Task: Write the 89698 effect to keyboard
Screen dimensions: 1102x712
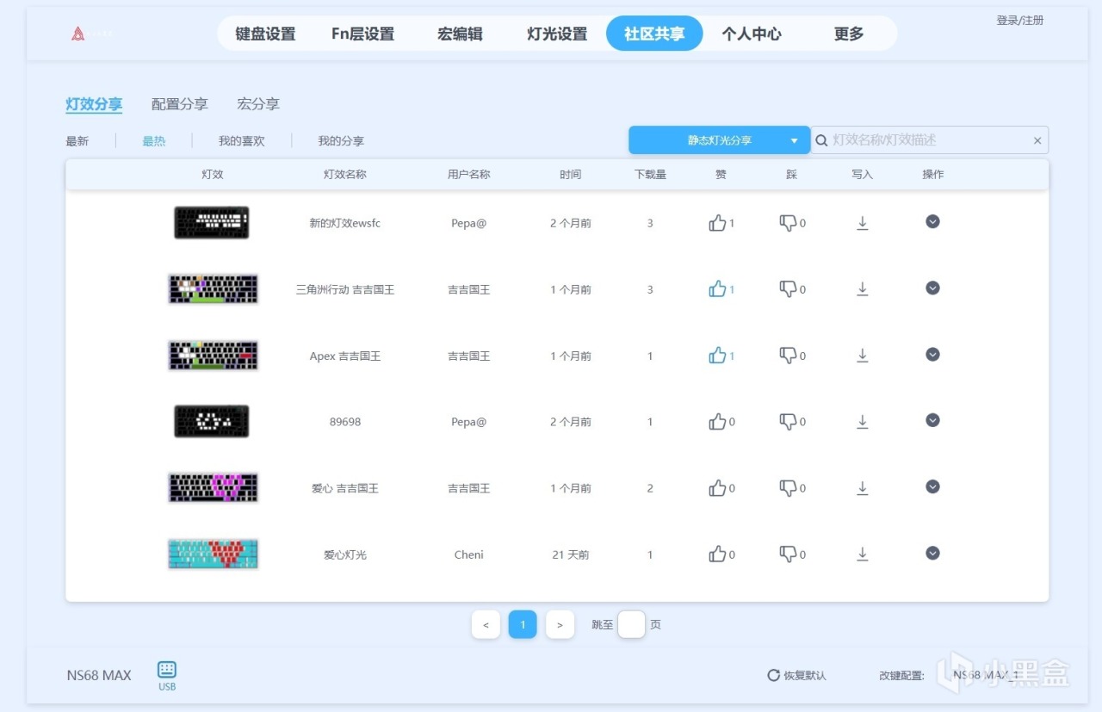Action: click(862, 422)
